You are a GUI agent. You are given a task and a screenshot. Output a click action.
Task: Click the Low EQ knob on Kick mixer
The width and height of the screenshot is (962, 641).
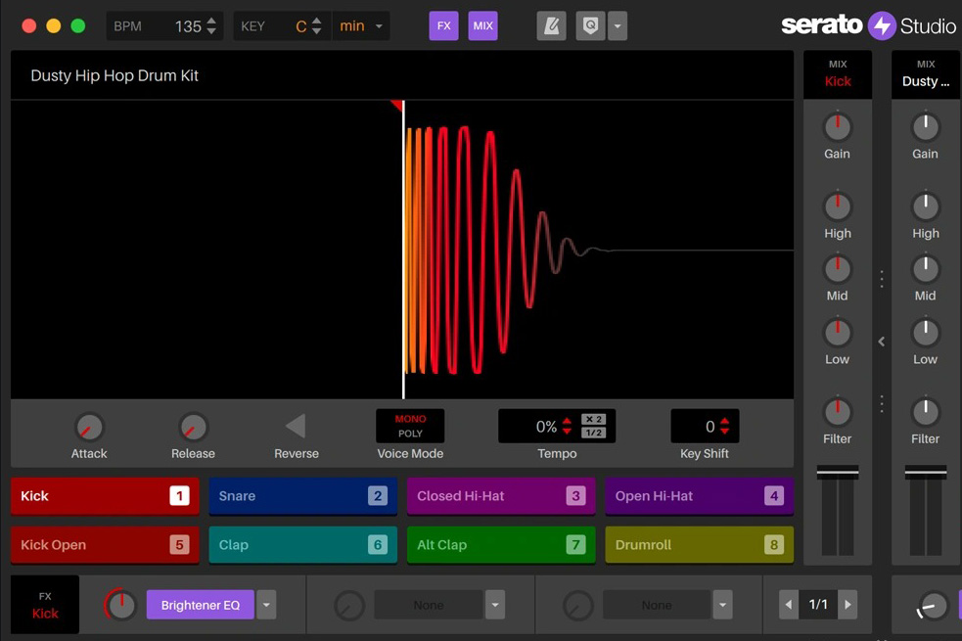(837, 333)
